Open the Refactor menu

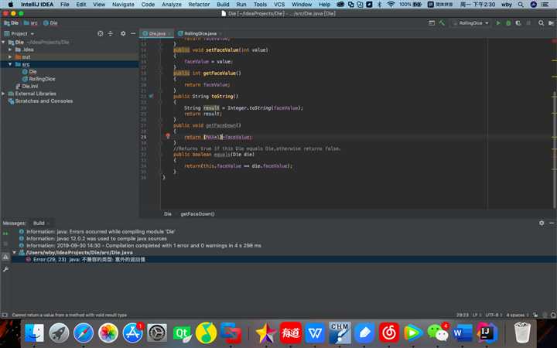[x=199, y=5]
